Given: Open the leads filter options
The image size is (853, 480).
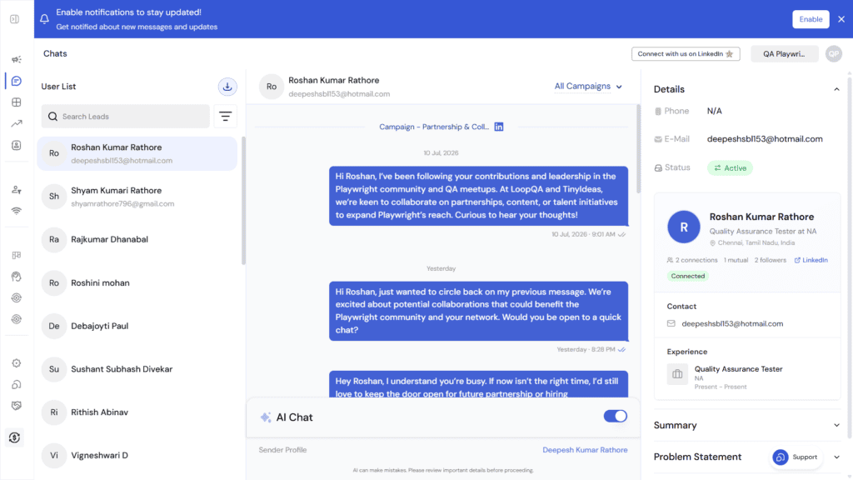Looking at the screenshot, I should click(x=225, y=117).
